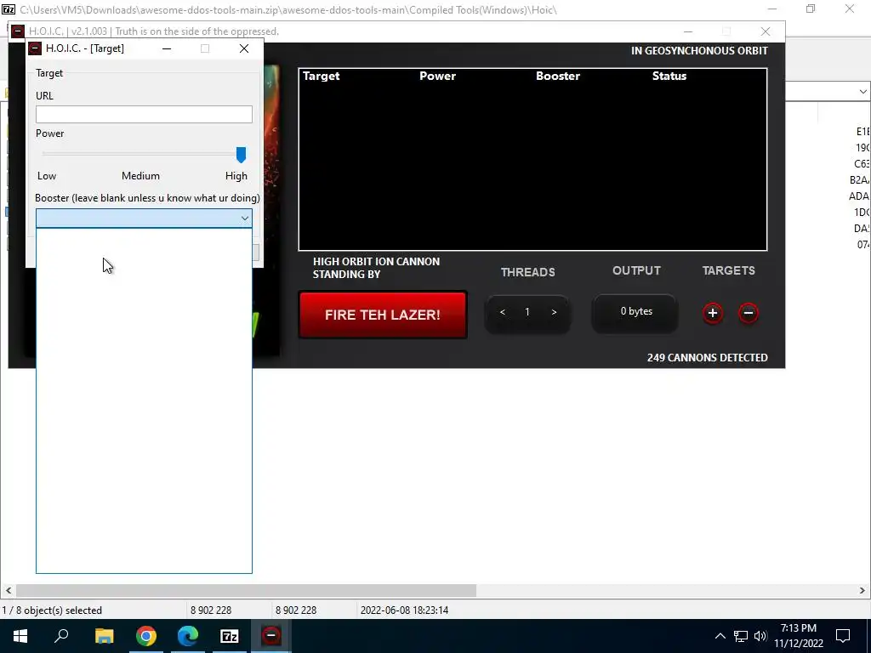
Task: Restore down the 7-Zip window
Action: tap(811, 9)
